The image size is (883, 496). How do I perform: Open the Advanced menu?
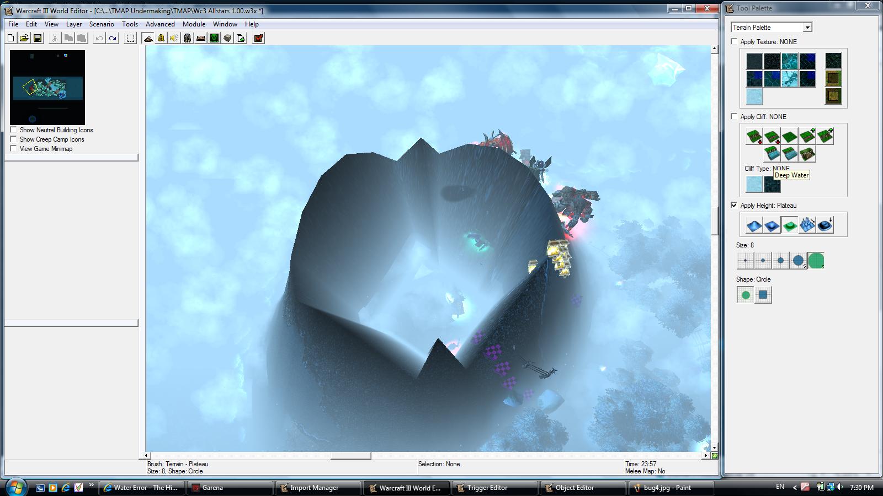[160, 24]
